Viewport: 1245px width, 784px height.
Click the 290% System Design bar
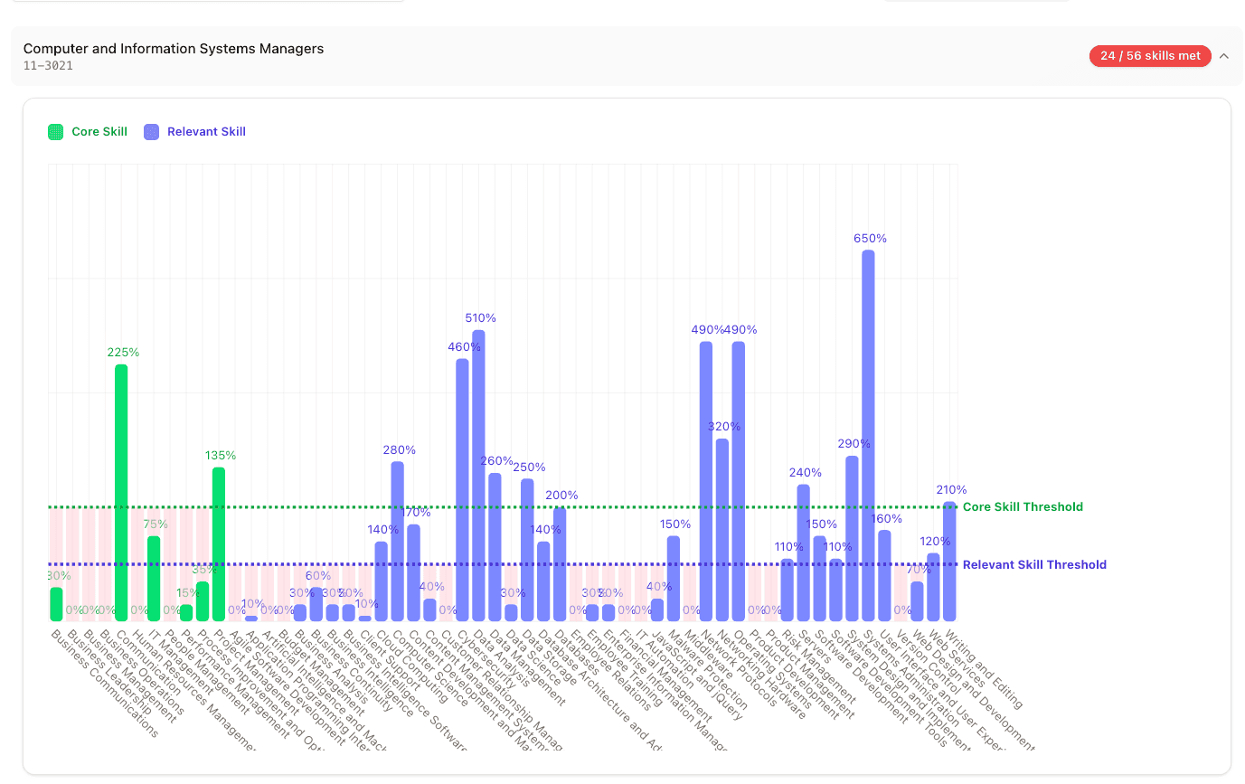(850, 534)
